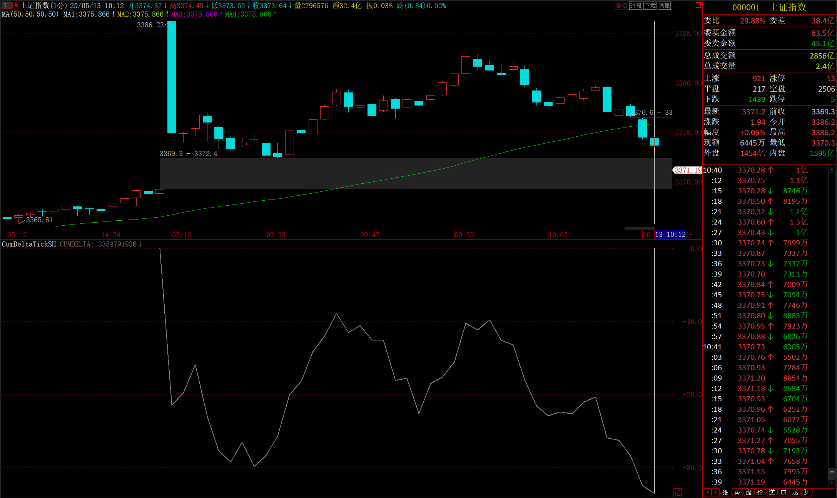Click the blue 13 10:12 cursor time label
The image size is (837, 498).
coord(670,235)
